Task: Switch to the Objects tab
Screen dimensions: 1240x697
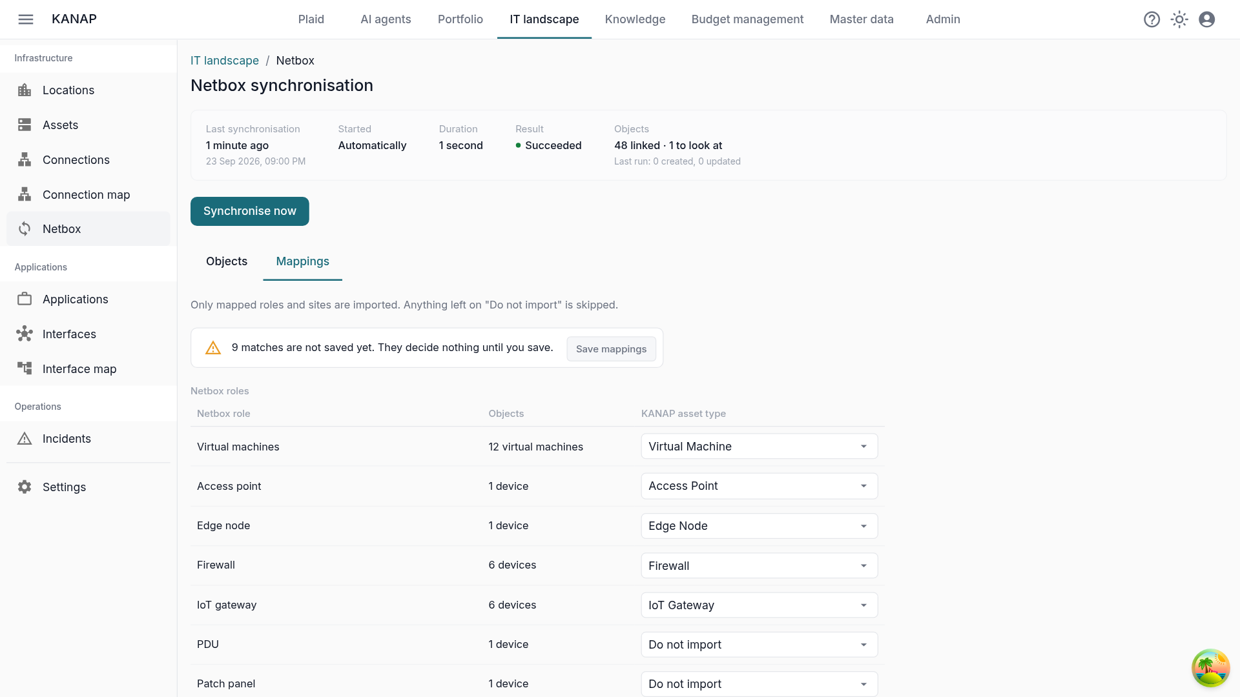Action: pyautogui.click(x=227, y=261)
